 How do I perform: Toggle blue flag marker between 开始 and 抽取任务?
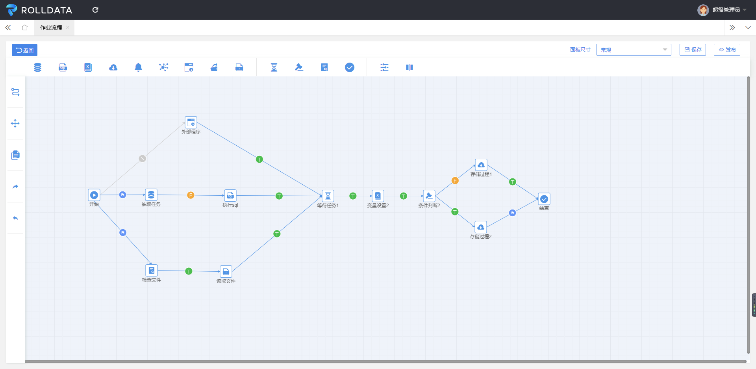point(123,195)
